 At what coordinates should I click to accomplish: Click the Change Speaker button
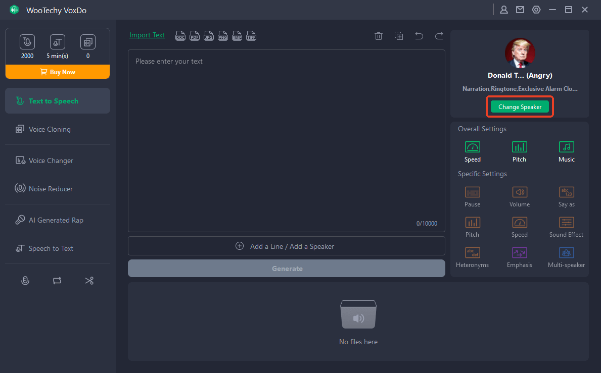(520, 107)
